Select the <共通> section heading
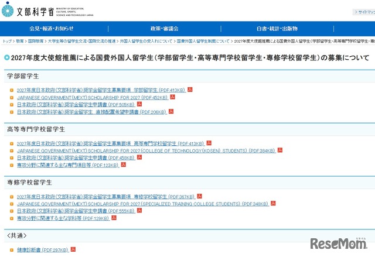 [17, 236]
